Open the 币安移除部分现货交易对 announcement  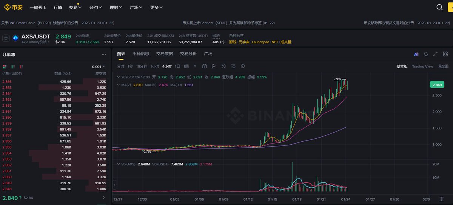[x=408, y=23]
